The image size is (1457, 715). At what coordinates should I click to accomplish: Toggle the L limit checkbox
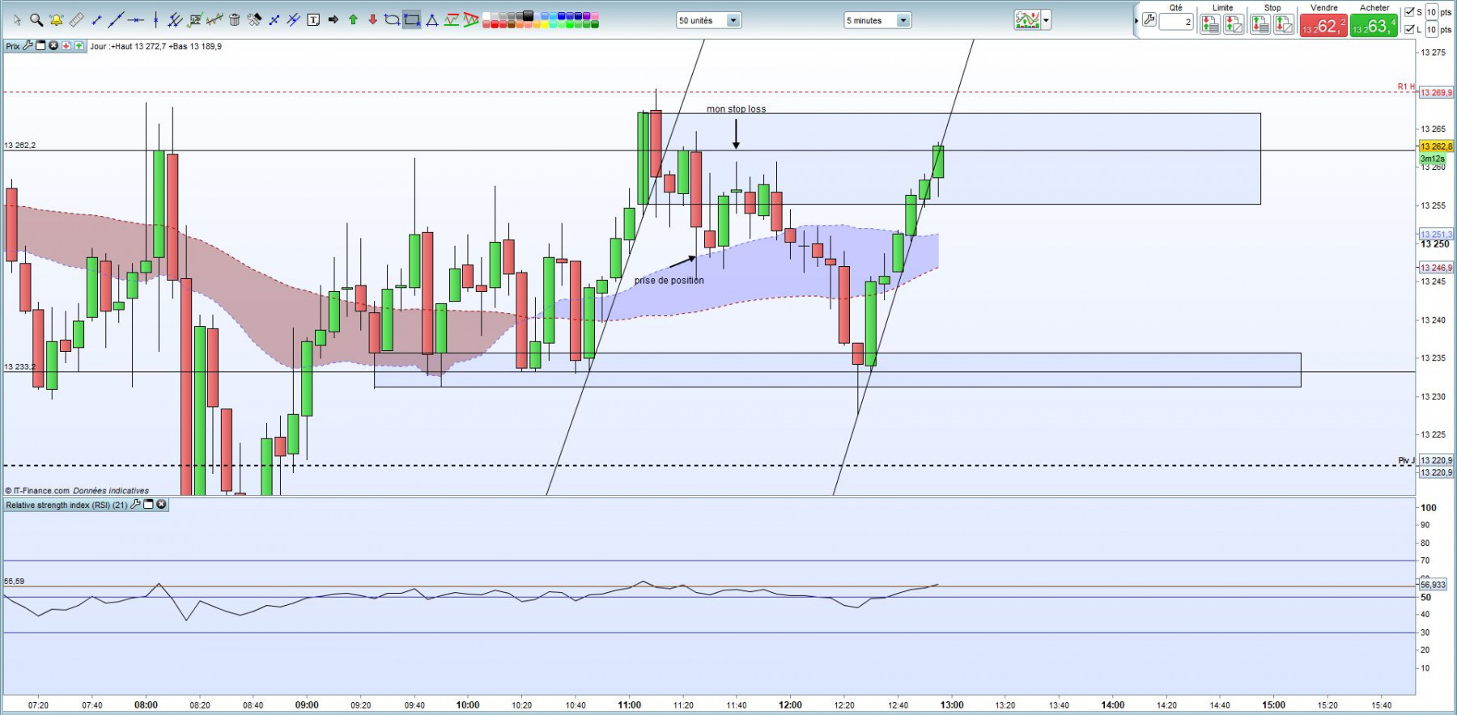pos(1409,29)
